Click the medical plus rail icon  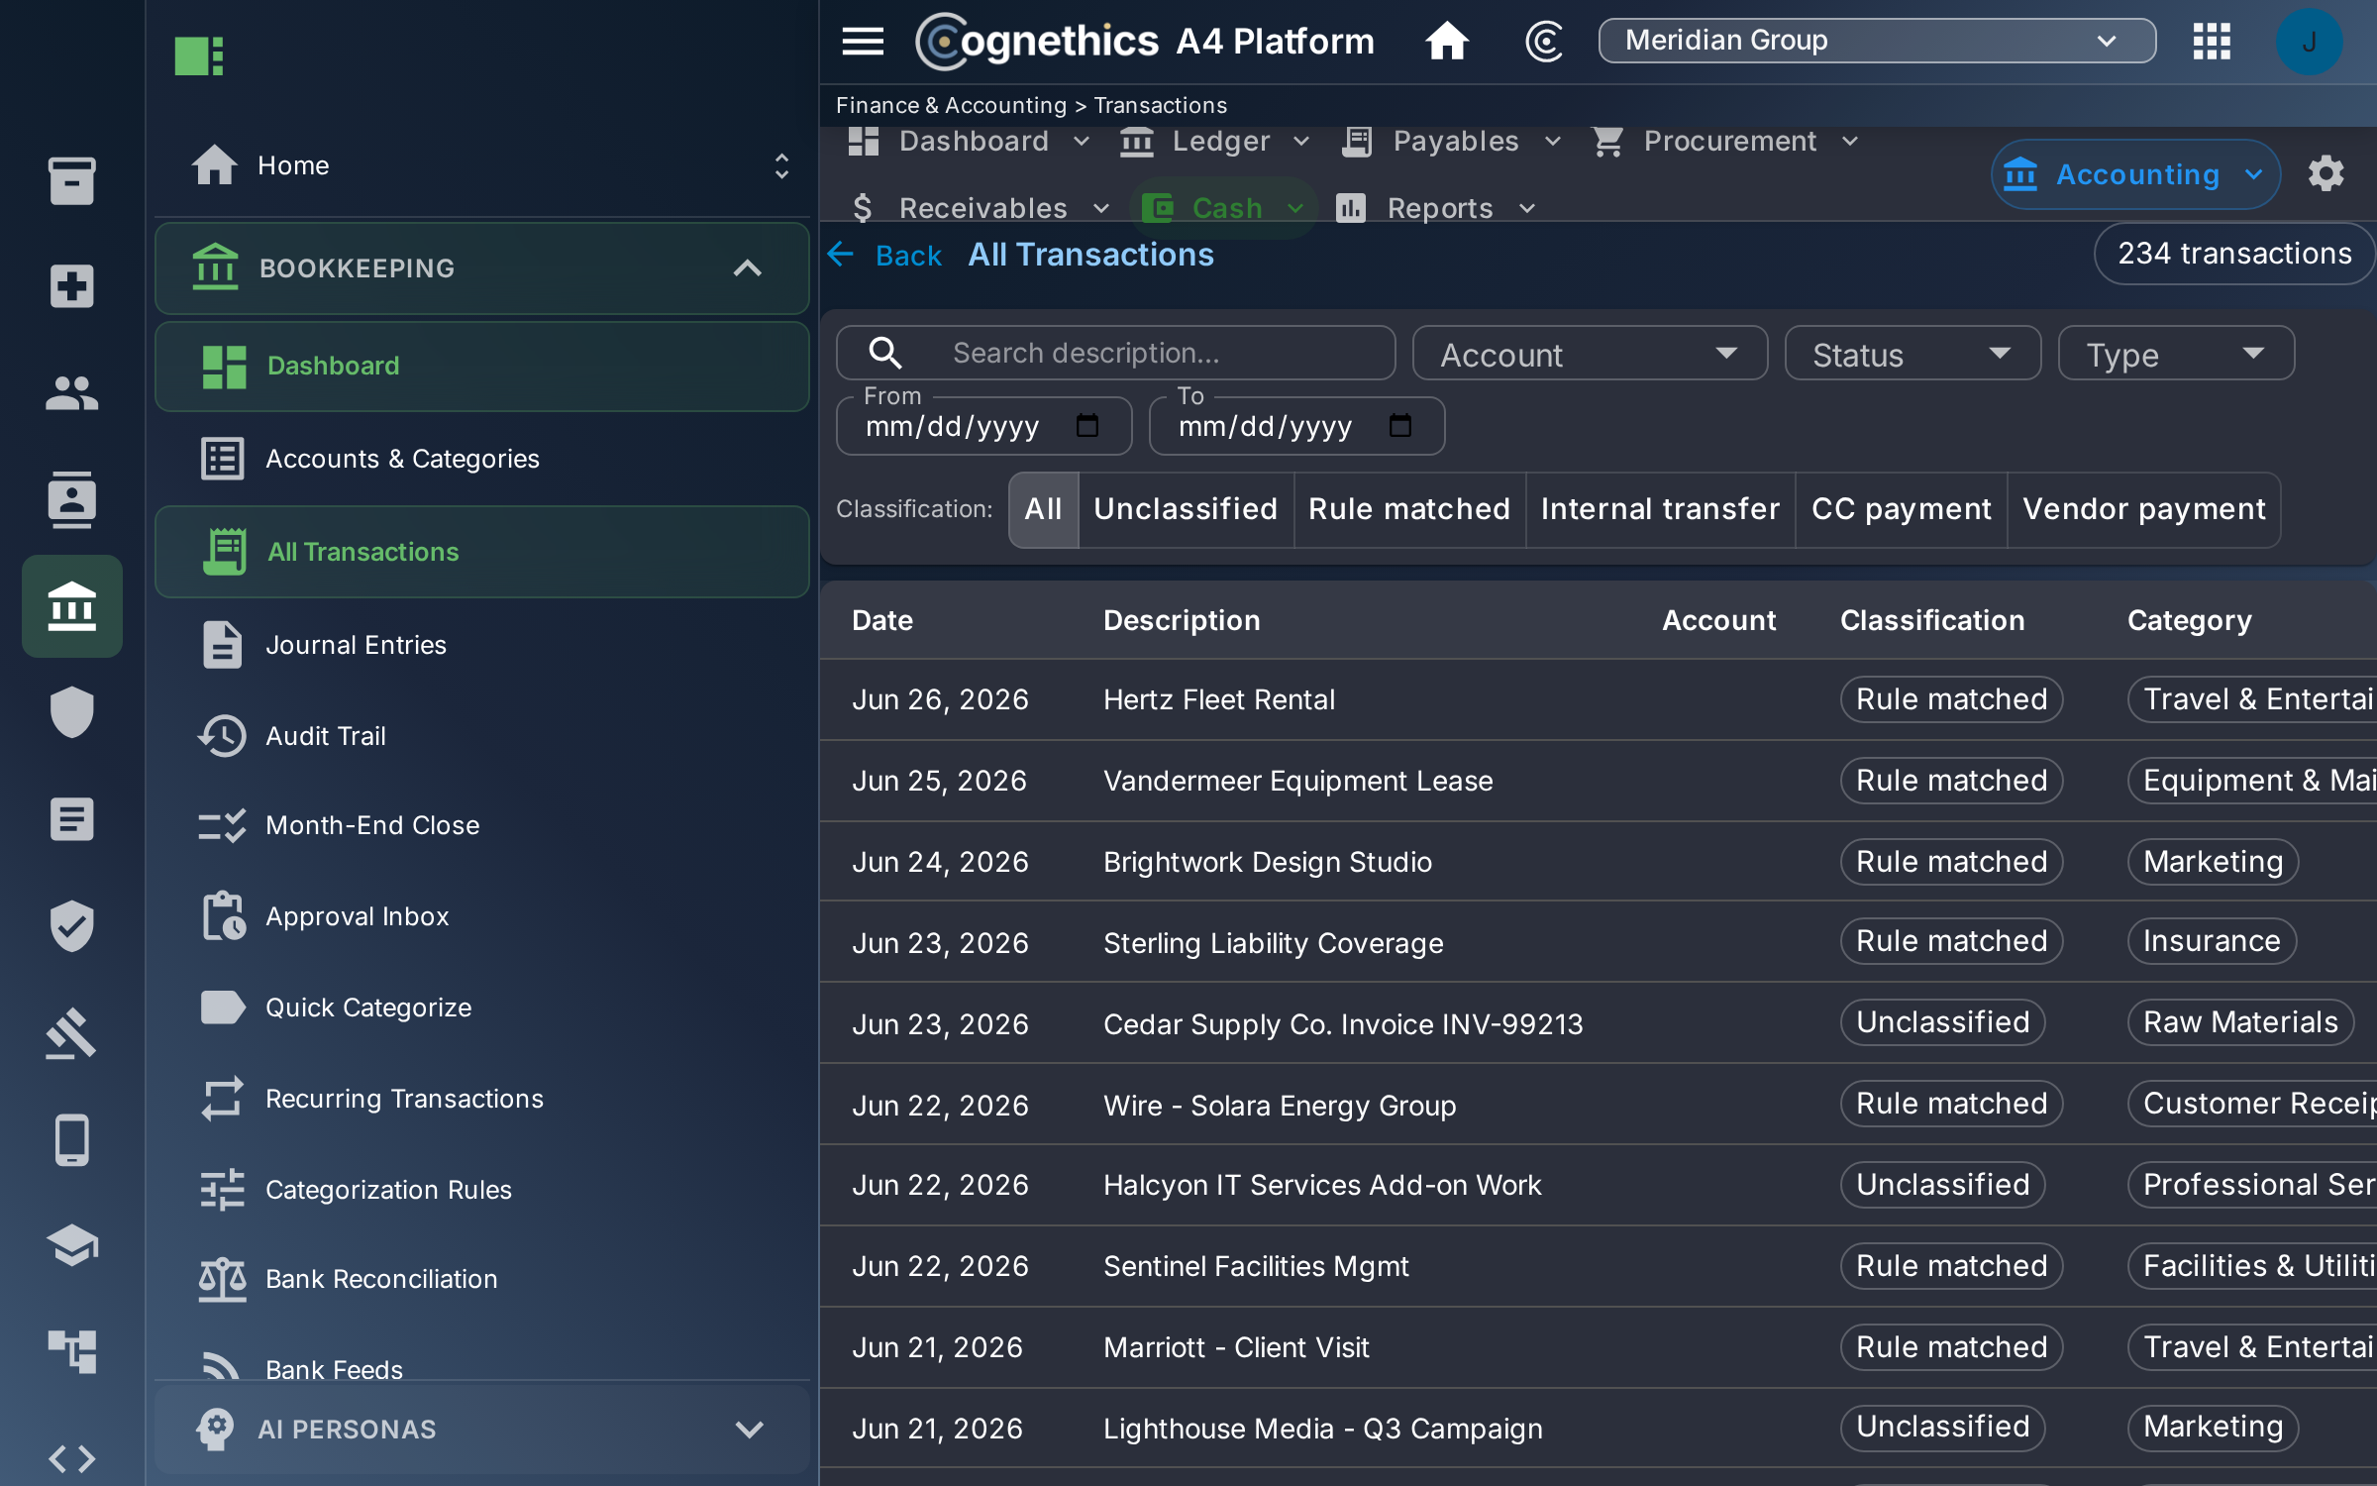click(71, 286)
